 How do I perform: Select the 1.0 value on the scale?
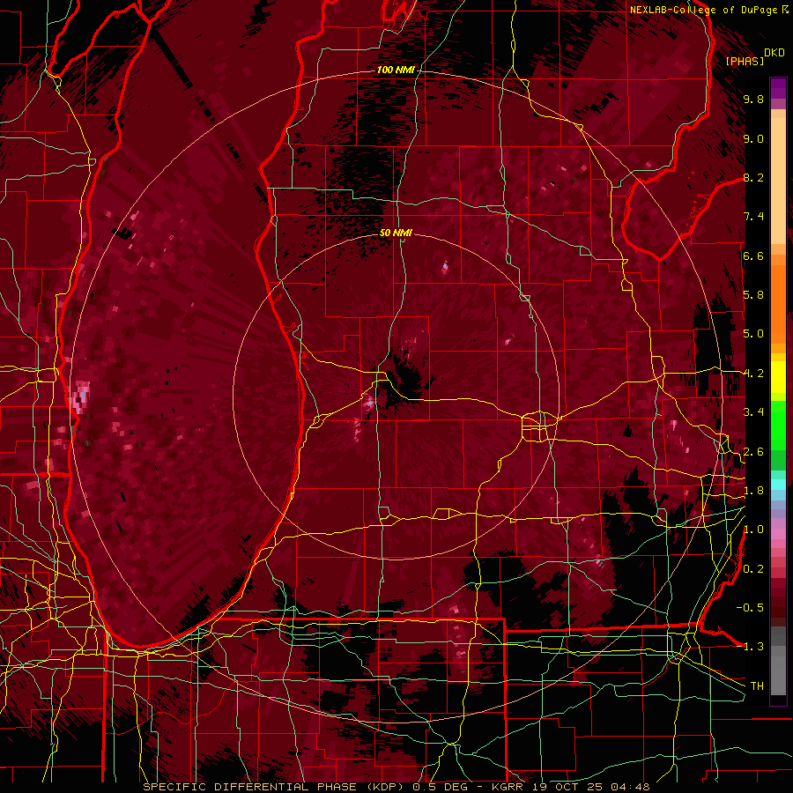coord(753,530)
